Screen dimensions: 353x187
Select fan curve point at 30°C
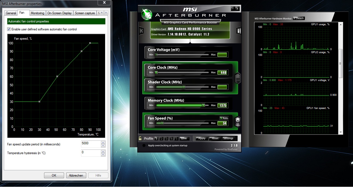[x=39, y=102]
